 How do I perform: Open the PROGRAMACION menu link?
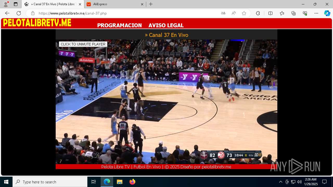[x=119, y=25]
